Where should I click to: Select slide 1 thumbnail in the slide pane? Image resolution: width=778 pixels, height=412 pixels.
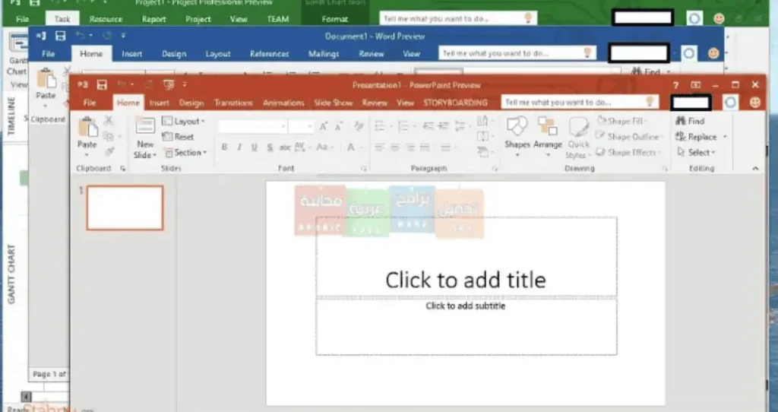[125, 208]
